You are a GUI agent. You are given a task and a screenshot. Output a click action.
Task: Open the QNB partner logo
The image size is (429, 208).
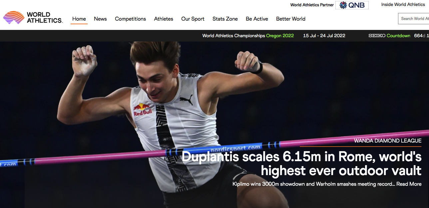pos(352,5)
